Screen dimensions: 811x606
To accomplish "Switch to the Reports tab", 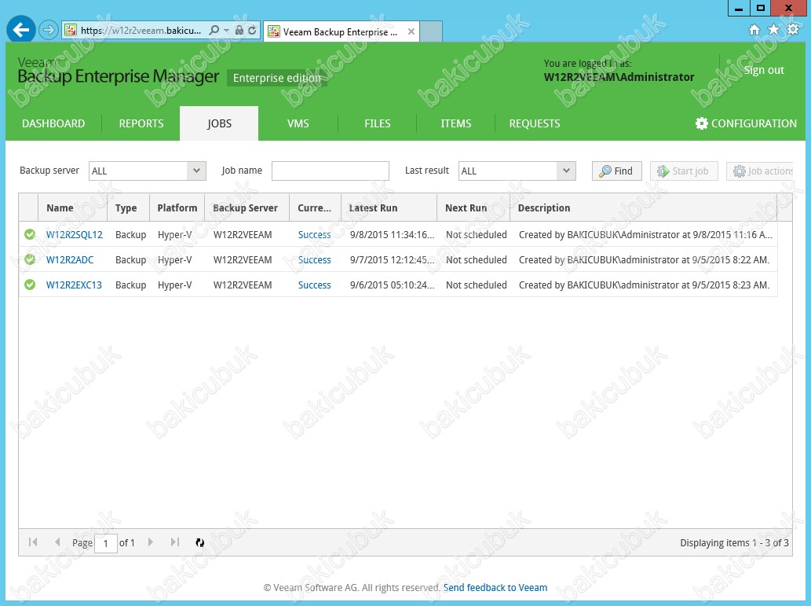I will 141,123.
